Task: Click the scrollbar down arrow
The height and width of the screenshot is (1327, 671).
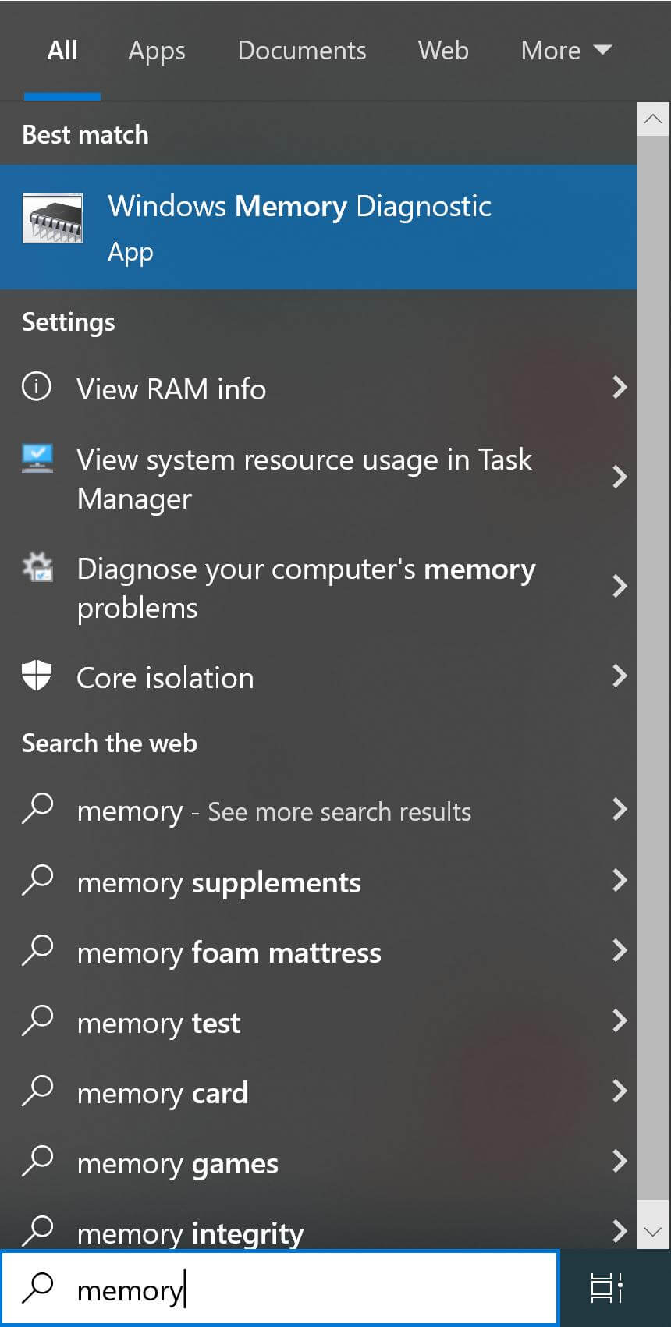Action: pos(653,1232)
